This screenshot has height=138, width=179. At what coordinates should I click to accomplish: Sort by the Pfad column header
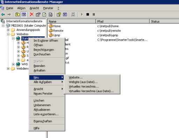pos(123,21)
